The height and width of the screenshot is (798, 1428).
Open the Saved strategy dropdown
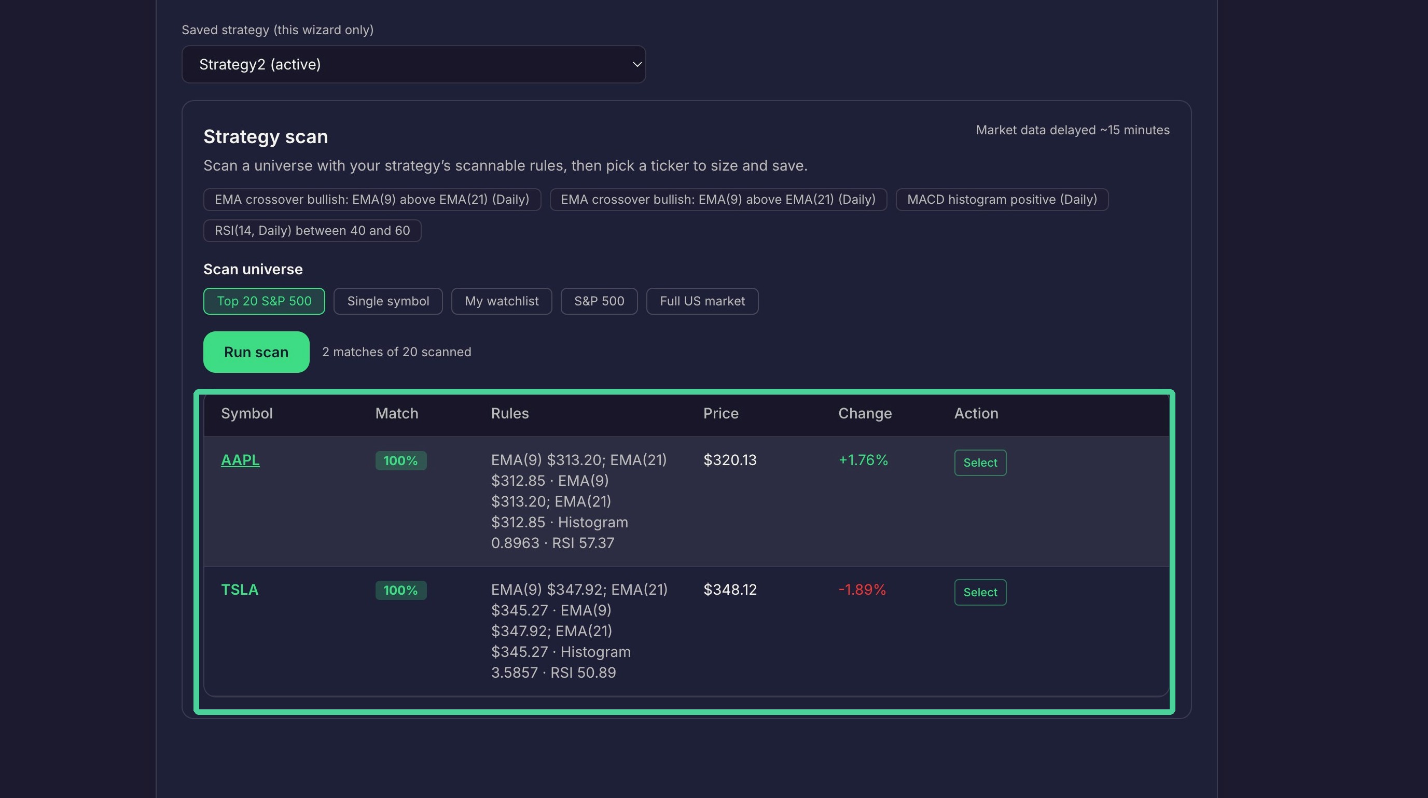click(413, 64)
